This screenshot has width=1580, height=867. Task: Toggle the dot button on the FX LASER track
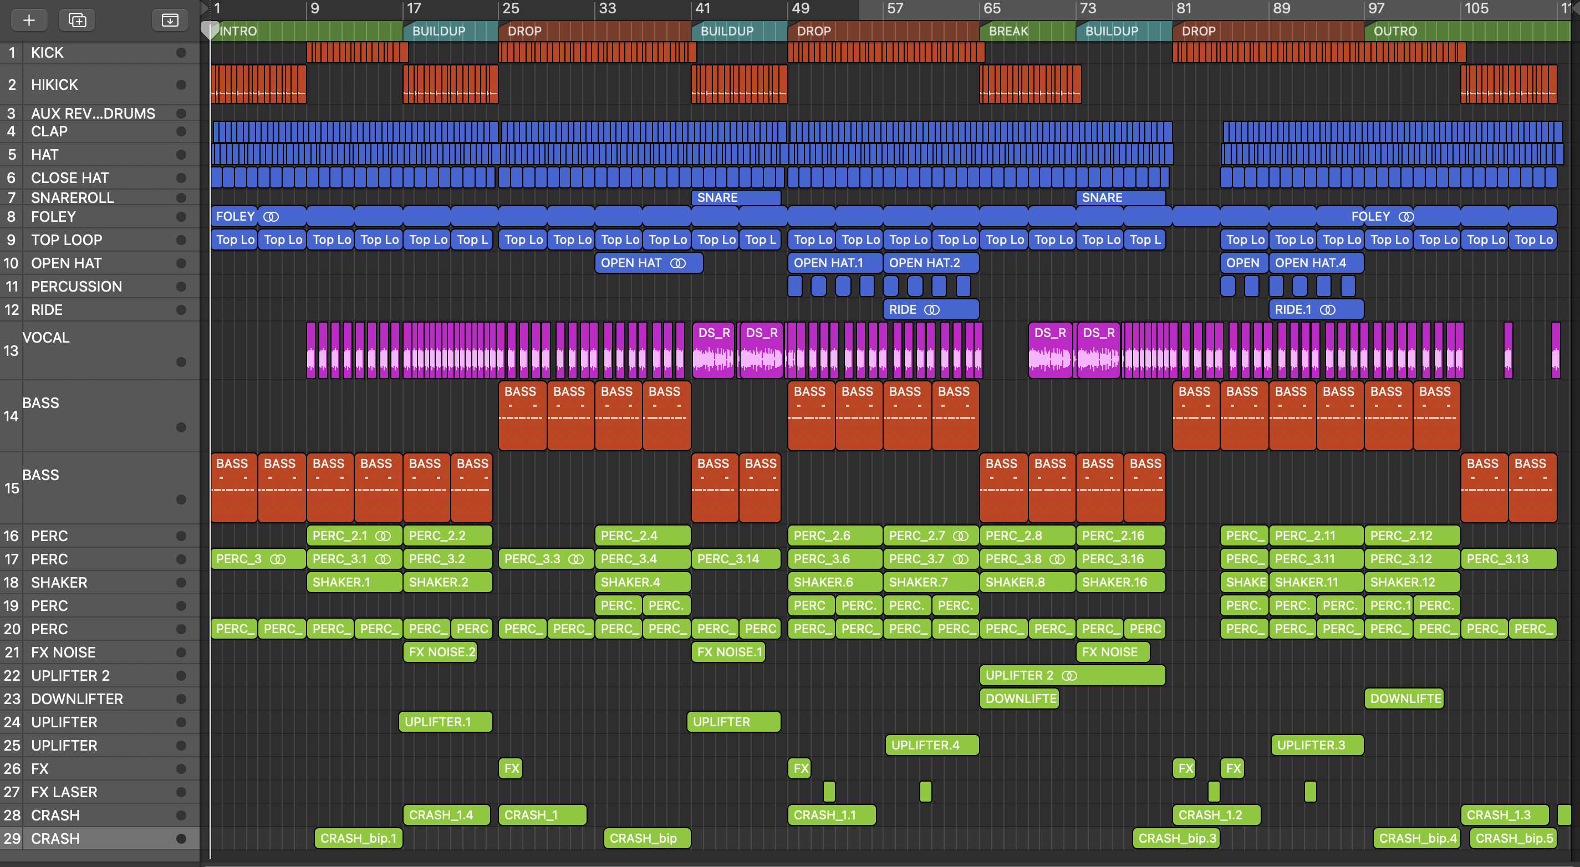click(x=181, y=792)
